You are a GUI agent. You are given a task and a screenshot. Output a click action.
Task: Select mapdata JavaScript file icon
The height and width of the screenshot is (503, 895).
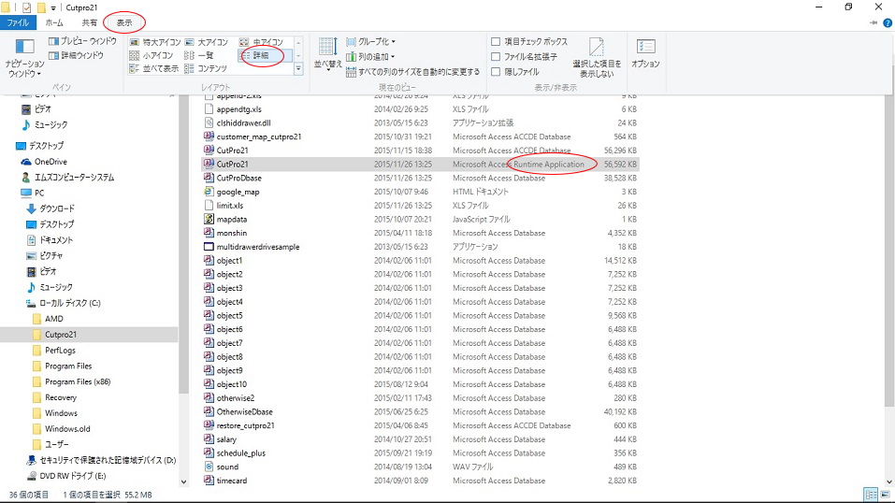pyautogui.click(x=209, y=219)
